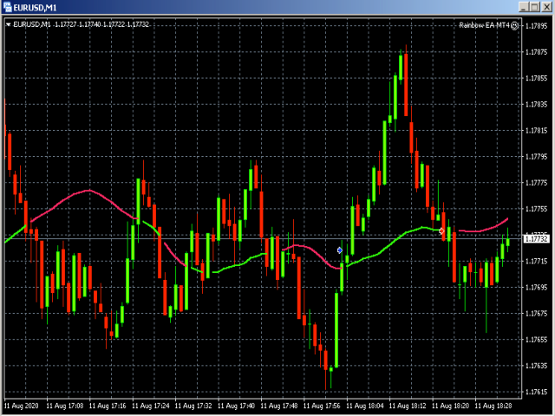555x416 pixels.
Task: Click the EURUSD,M1 chart window icon
Action: click(7, 7)
